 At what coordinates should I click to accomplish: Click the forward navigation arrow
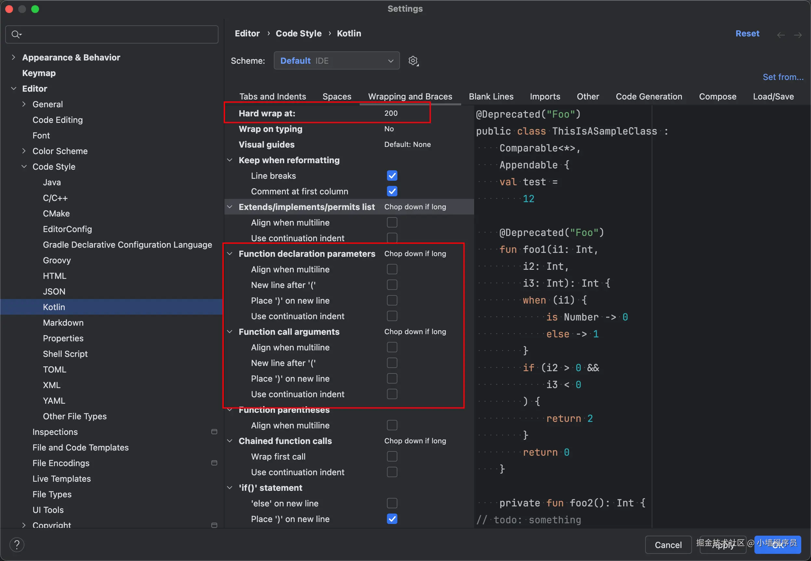click(x=798, y=34)
